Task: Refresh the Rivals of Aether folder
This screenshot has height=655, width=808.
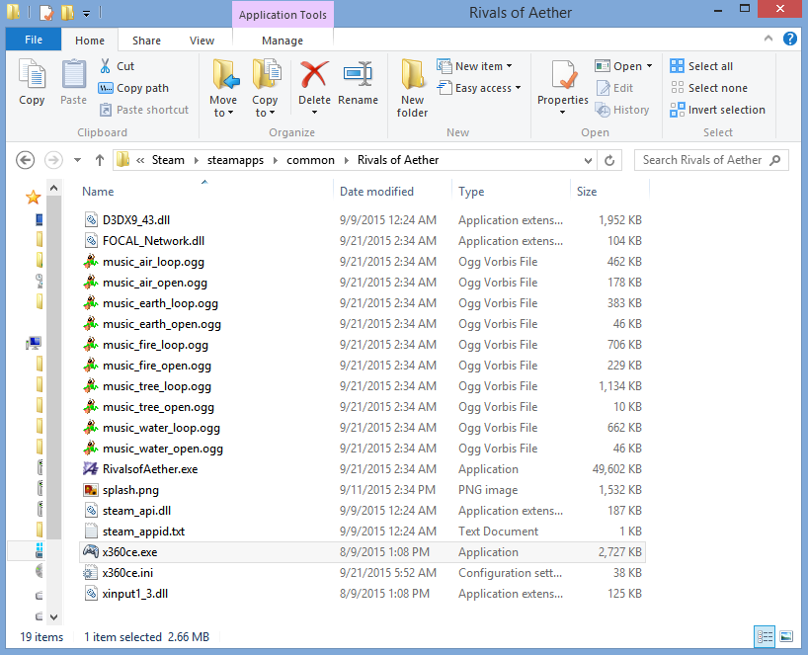Action: pyautogui.click(x=609, y=160)
